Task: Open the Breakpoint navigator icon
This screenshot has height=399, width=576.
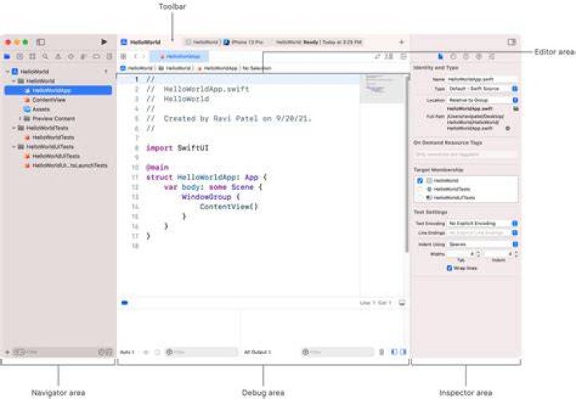Action: 96,56
